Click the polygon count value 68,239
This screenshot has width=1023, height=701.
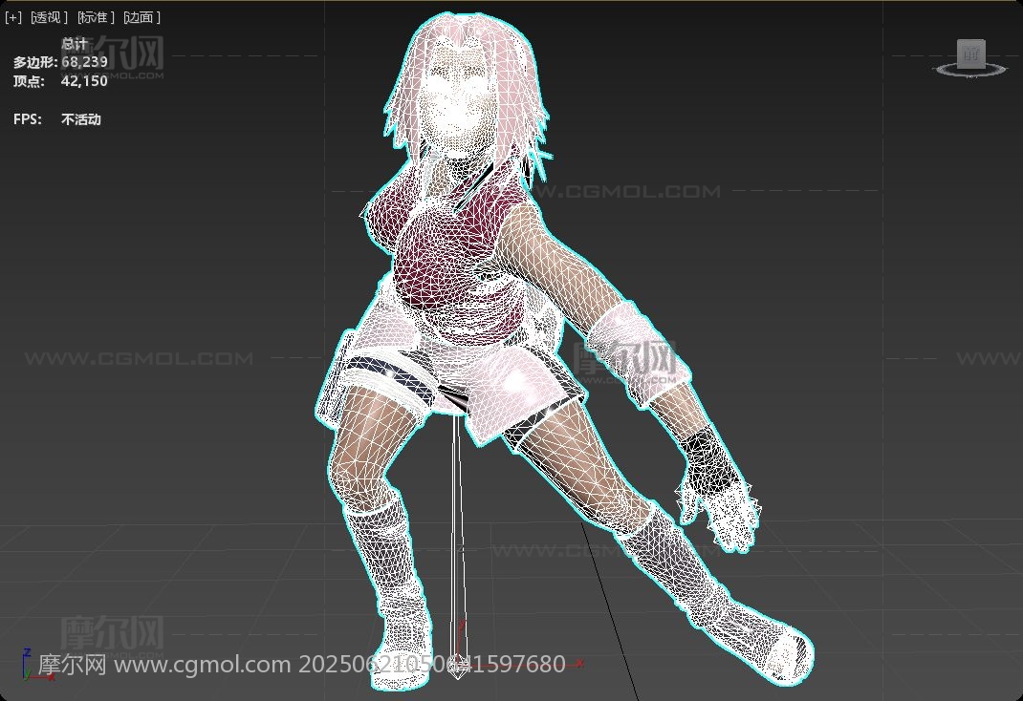tap(85, 62)
